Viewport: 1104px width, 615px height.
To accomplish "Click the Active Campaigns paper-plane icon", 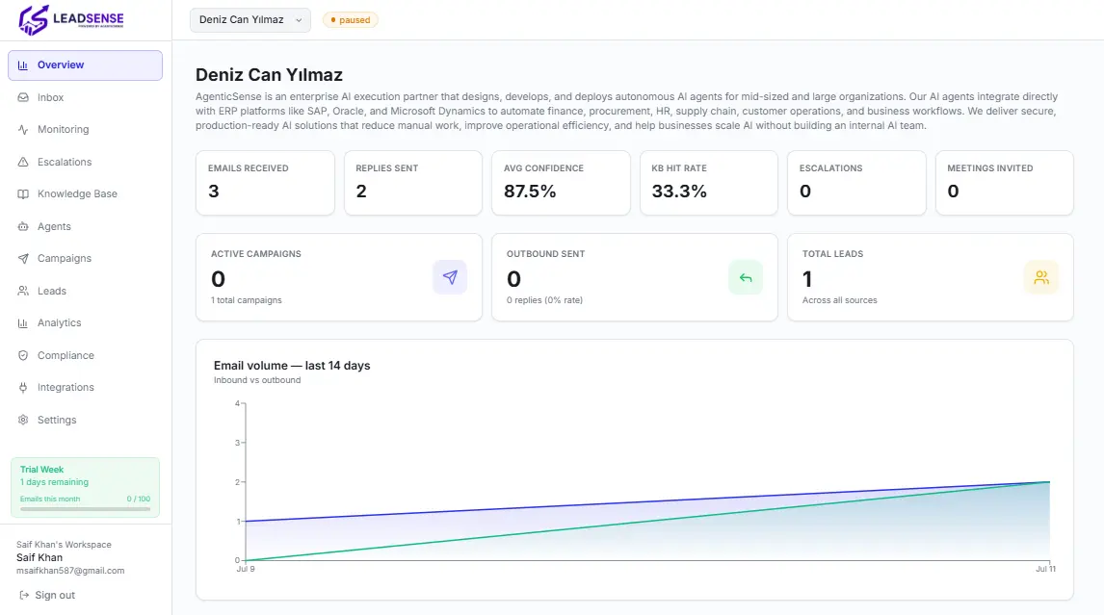I will [x=450, y=277].
